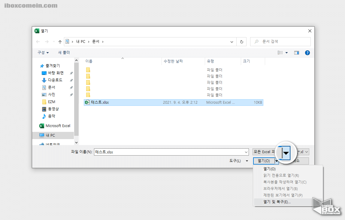345x220 pixels.
Task: Open the Help question mark icon
Action: (307, 53)
